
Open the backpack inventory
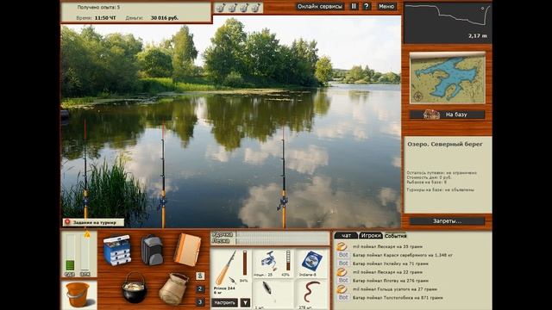click(x=152, y=250)
